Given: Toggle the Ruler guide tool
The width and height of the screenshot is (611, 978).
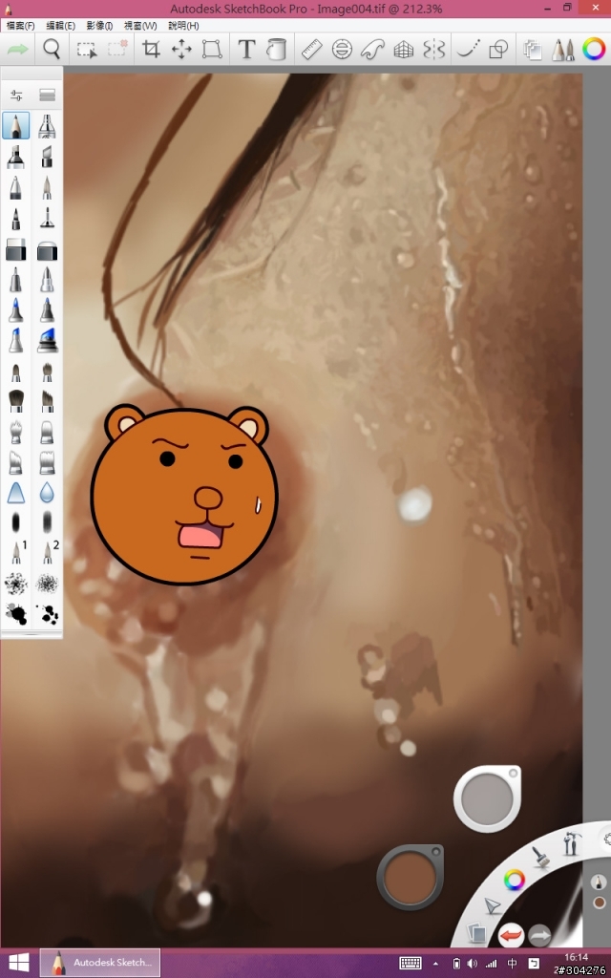Looking at the screenshot, I should 311,49.
